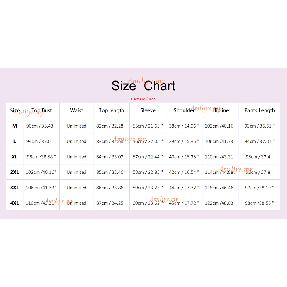
Task: Select the Top Bust column header
Action: click(41, 110)
